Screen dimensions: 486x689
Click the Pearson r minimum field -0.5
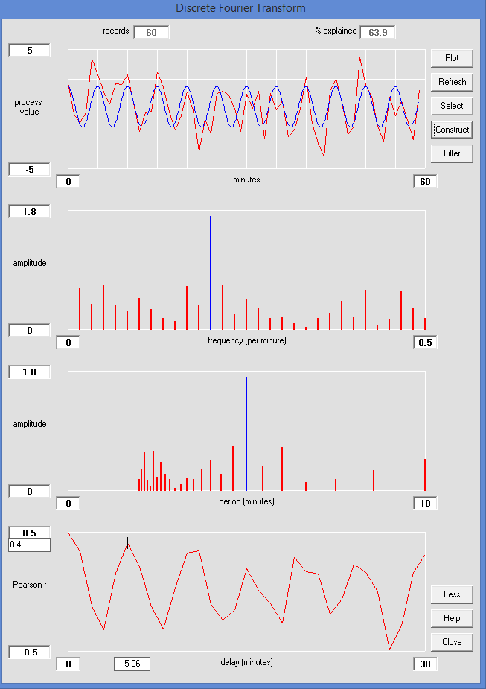click(30, 653)
